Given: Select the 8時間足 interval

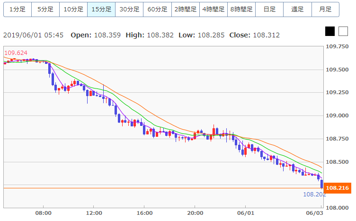Looking at the screenshot, I should [241, 9].
